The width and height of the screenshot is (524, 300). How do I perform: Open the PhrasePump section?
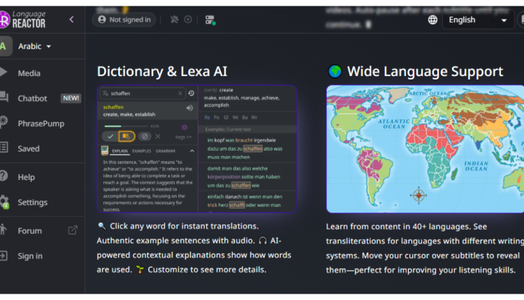click(x=42, y=123)
